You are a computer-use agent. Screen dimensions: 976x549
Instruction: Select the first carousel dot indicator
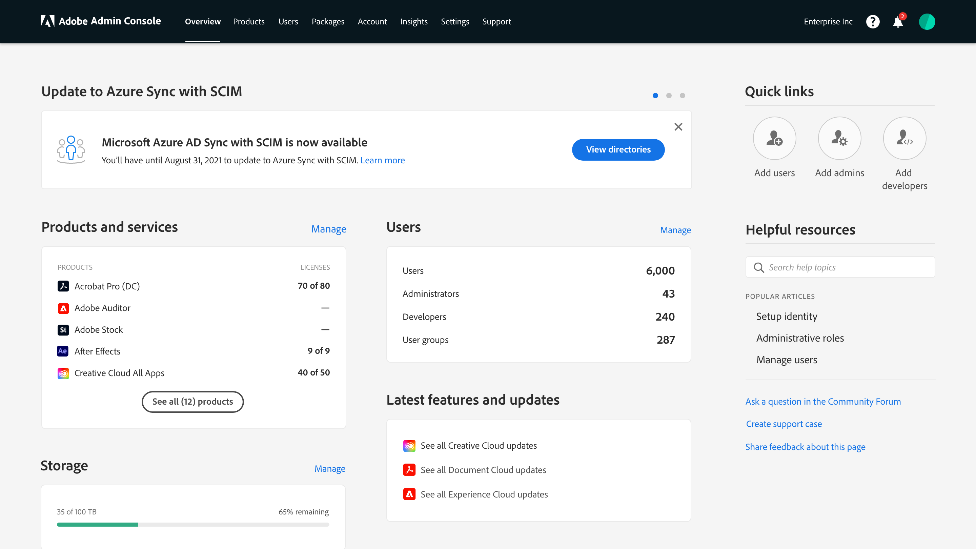click(655, 96)
